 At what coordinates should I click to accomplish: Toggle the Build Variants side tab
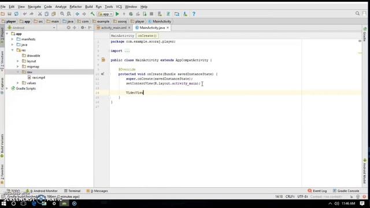[2, 146]
